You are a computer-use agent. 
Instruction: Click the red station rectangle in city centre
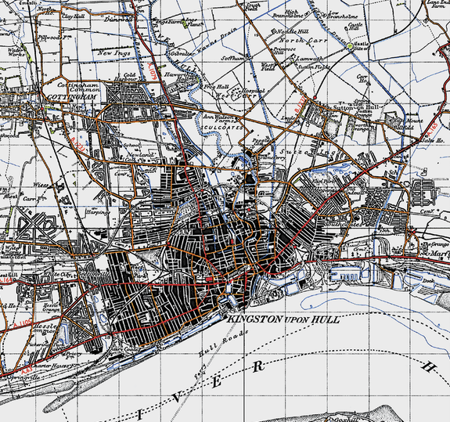point(209,279)
